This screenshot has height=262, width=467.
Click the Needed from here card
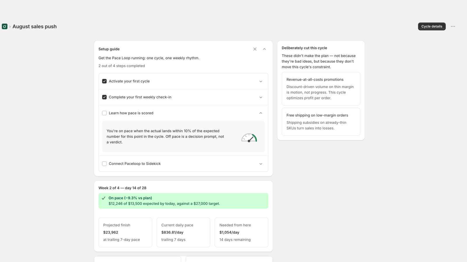pos(241,232)
